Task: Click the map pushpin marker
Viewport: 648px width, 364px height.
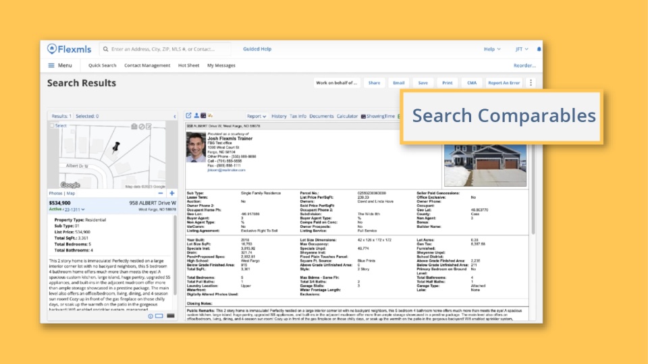Action: coord(115,148)
